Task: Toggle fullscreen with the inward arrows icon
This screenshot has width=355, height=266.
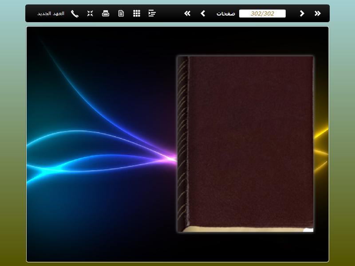Action: 90,13
